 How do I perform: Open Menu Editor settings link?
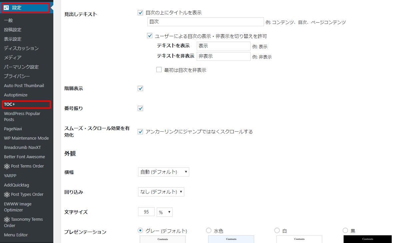click(x=16, y=235)
